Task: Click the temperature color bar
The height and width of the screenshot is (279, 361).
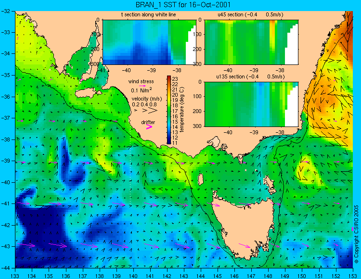Action: pos(169,110)
